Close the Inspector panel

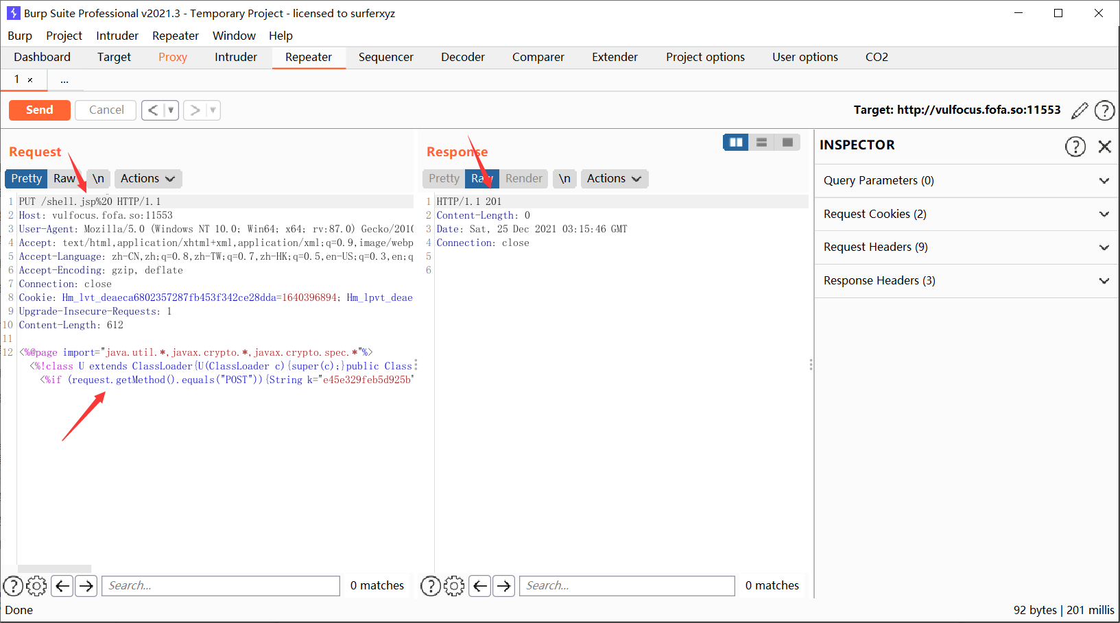click(1104, 146)
